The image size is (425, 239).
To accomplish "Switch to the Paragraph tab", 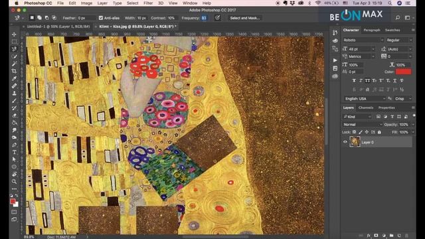I will coord(372,30).
